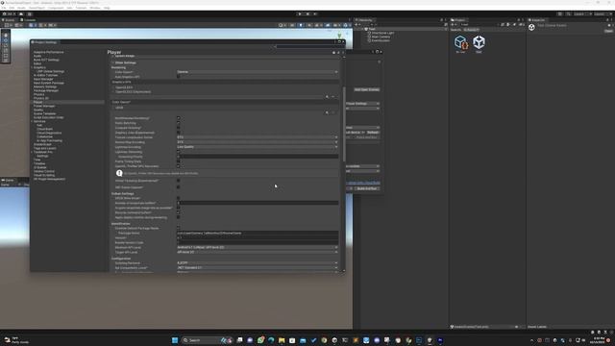Select the View hand tool in Scene
The height and width of the screenshot is (346, 615).
click(x=6, y=36)
